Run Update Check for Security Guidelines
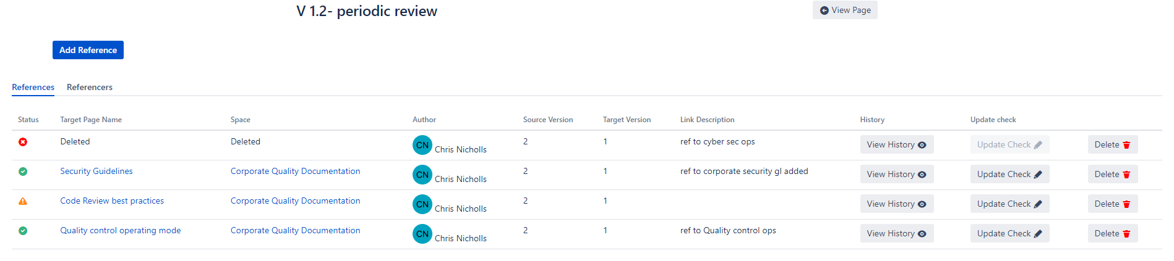Screen dimensions: 1174x261 click(1009, 174)
